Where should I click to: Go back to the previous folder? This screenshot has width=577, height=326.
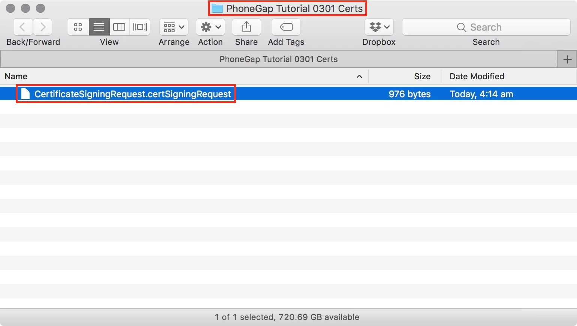23,27
